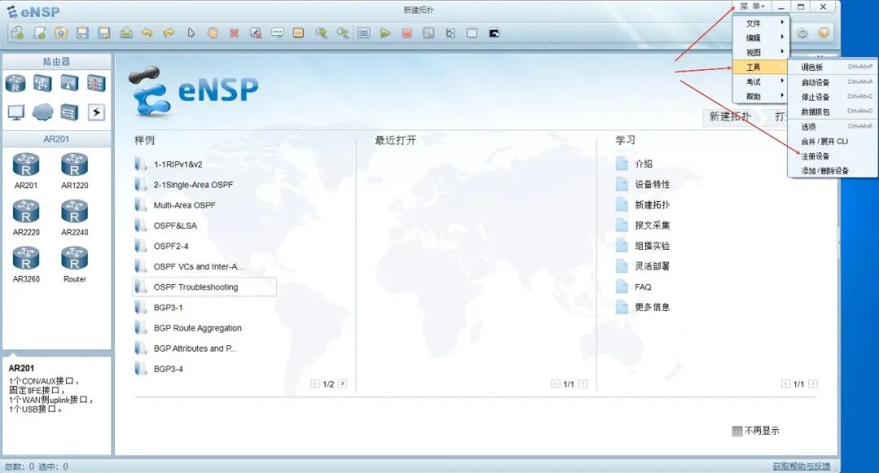Viewport: 879px width, 473px height.
Task: Pick the AR2220 router device
Action: pos(26,218)
